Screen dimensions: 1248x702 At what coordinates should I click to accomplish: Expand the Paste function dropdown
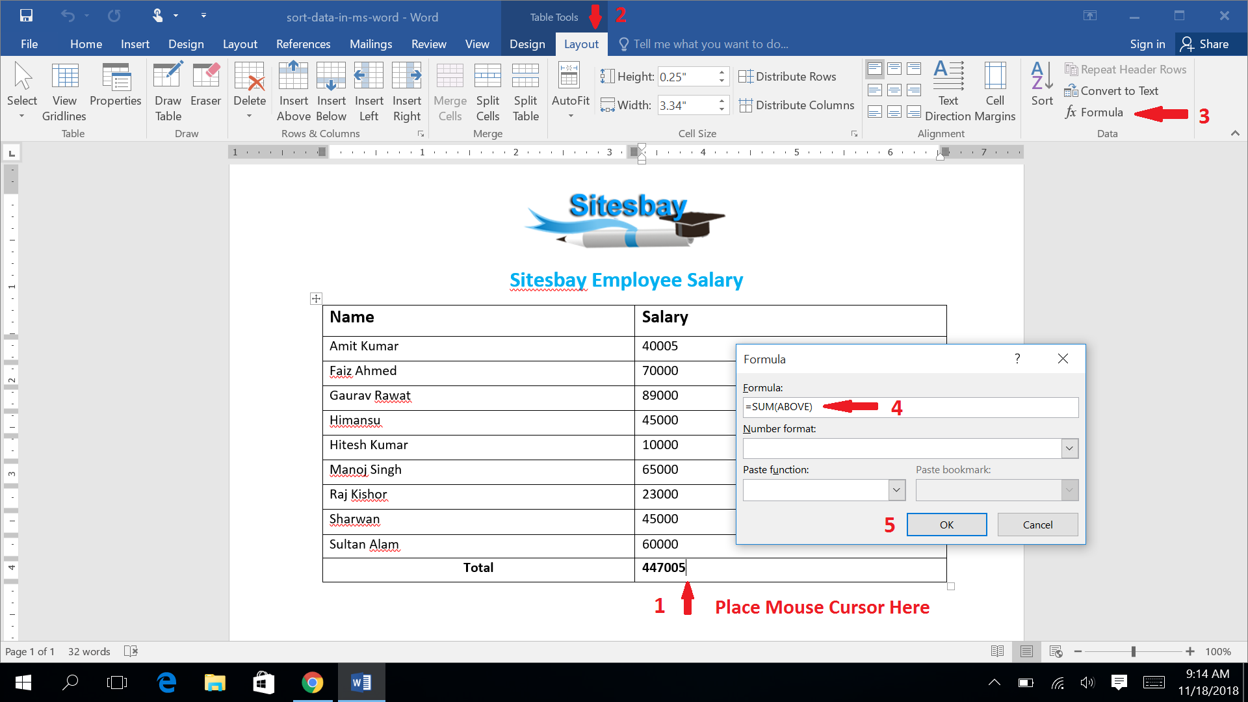[895, 489]
